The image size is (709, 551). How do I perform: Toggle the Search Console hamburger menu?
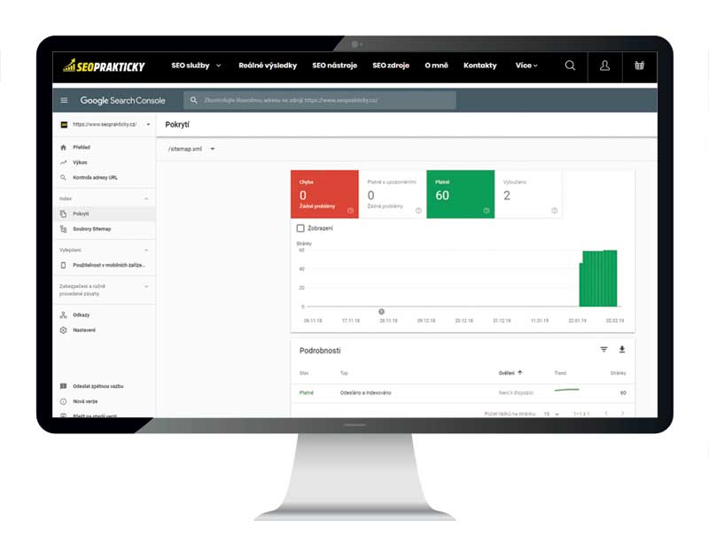tap(64, 100)
